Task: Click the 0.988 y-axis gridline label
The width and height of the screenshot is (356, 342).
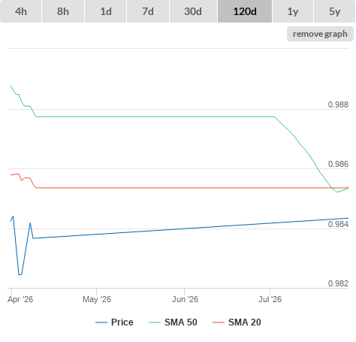Action: (x=338, y=104)
